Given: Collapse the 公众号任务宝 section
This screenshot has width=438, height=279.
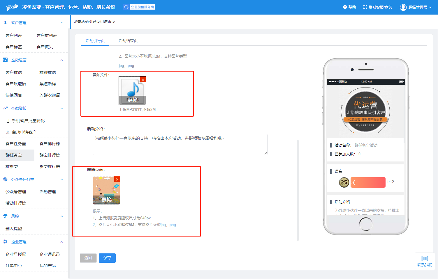Looking at the screenshot, I should point(61,180).
